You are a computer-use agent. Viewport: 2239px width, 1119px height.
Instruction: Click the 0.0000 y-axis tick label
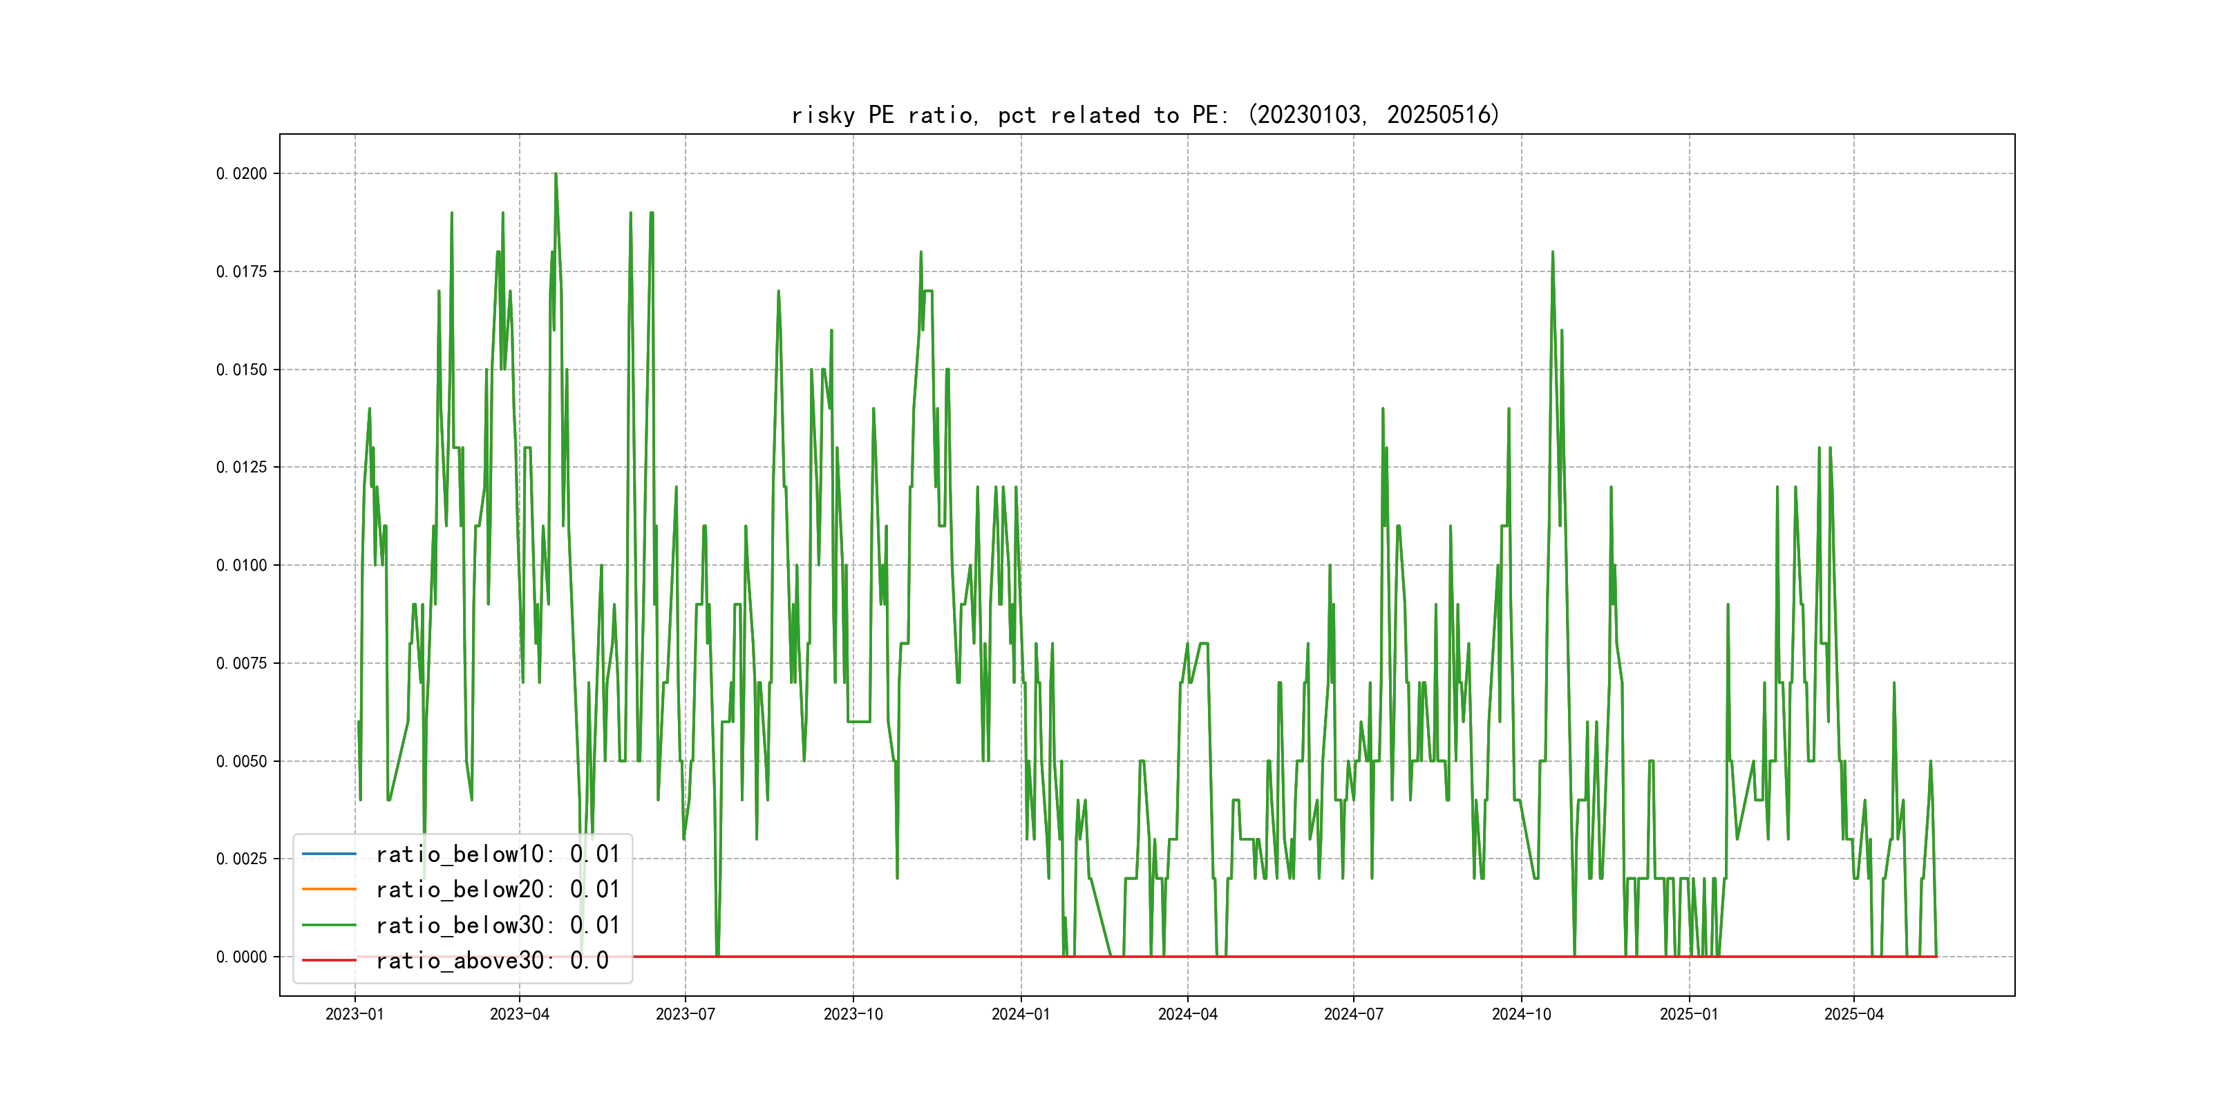[242, 957]
